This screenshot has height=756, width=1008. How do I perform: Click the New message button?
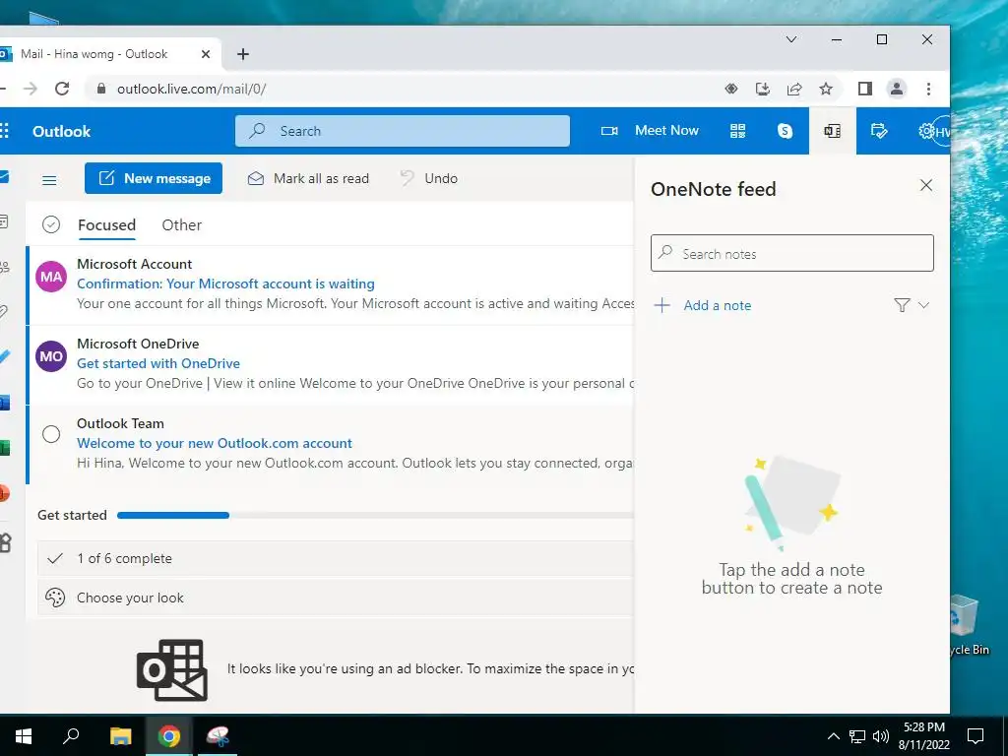pyautogui.click(x=154, y=178)
